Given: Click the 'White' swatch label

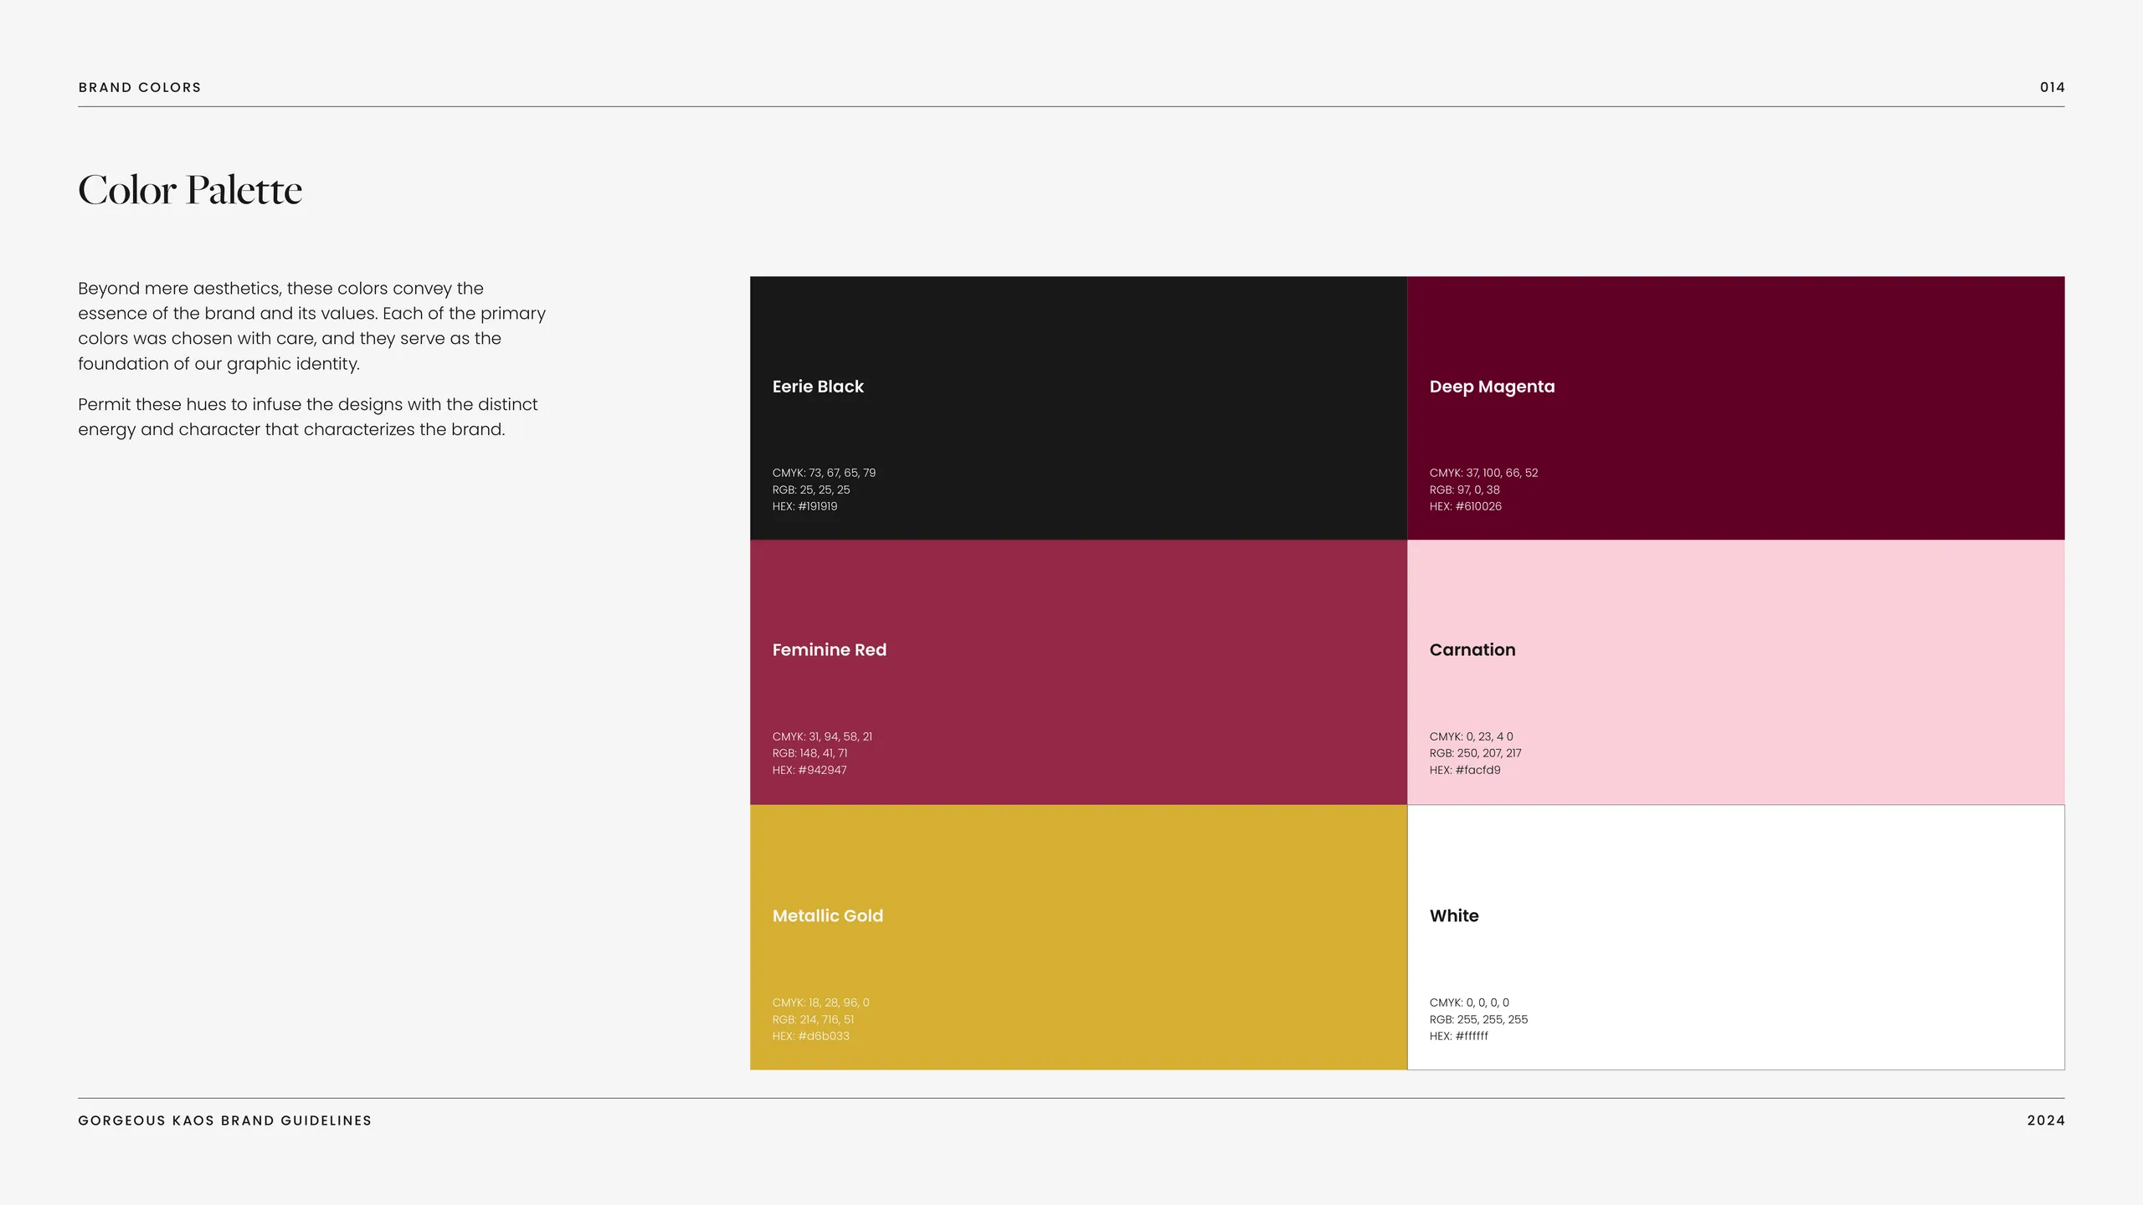Looking at the screenshot, I should coord(1454,915).
